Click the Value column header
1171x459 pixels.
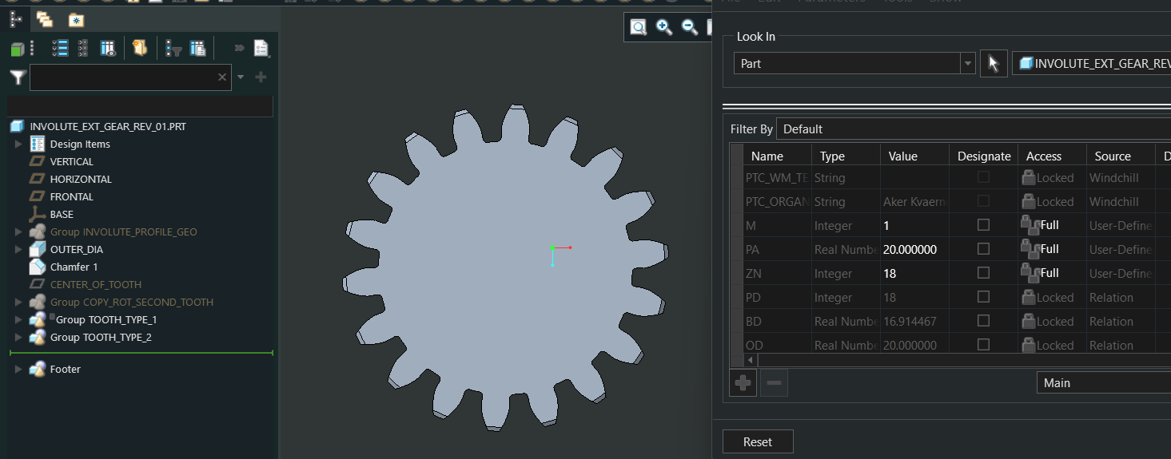914,156
